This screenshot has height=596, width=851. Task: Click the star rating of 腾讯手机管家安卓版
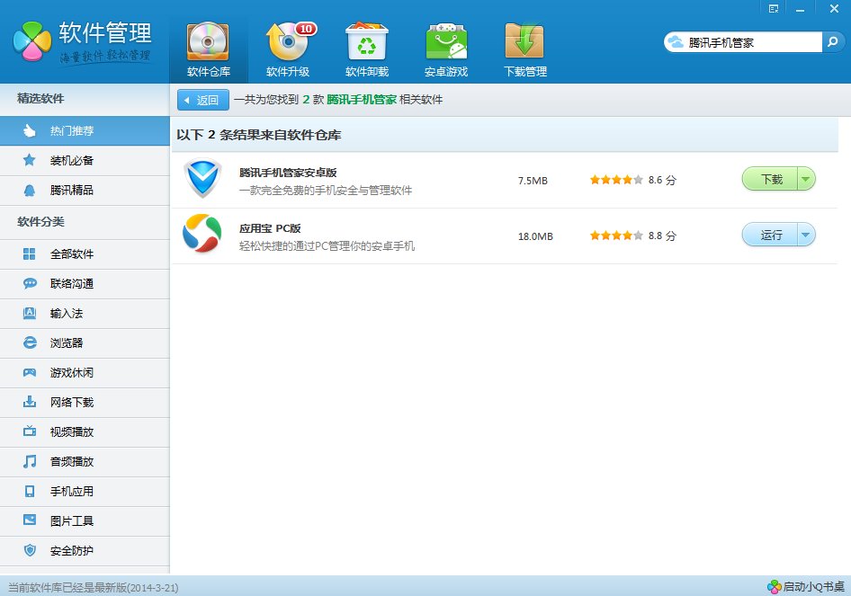click(616, 180)
